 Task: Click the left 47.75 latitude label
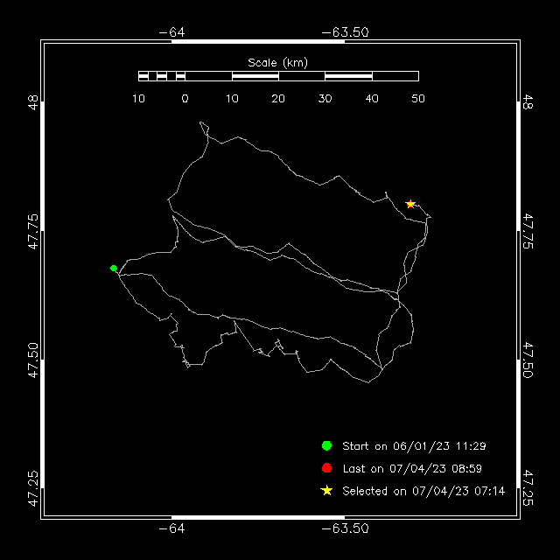point(33,231)
